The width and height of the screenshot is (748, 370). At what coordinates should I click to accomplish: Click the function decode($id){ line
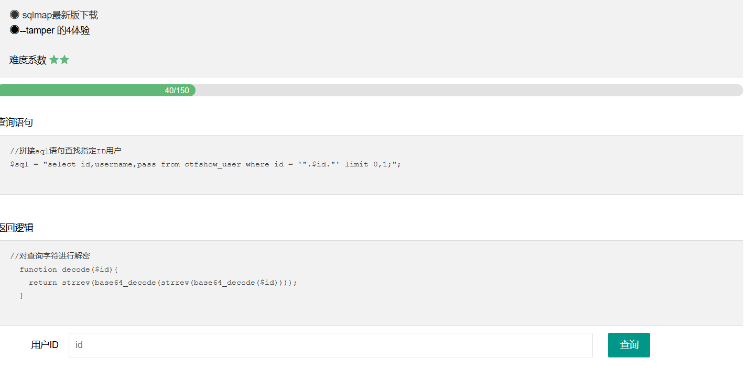pyautogui.click(x=69, y=270)
